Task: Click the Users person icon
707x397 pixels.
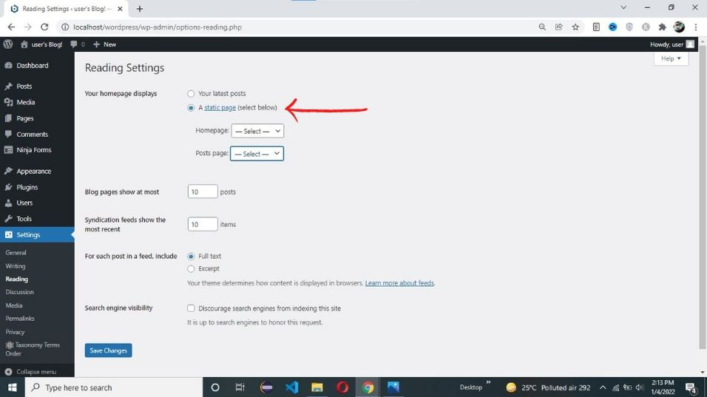Action: click(x=9, y=203)
